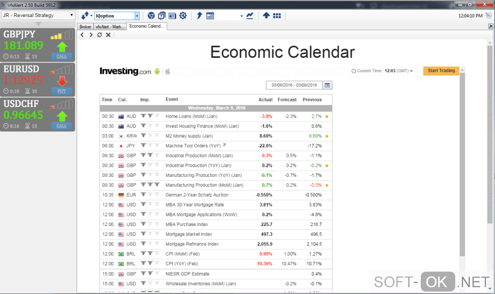
Task: Click the curved up arrow toolbar icon
Action: (199, 16)
